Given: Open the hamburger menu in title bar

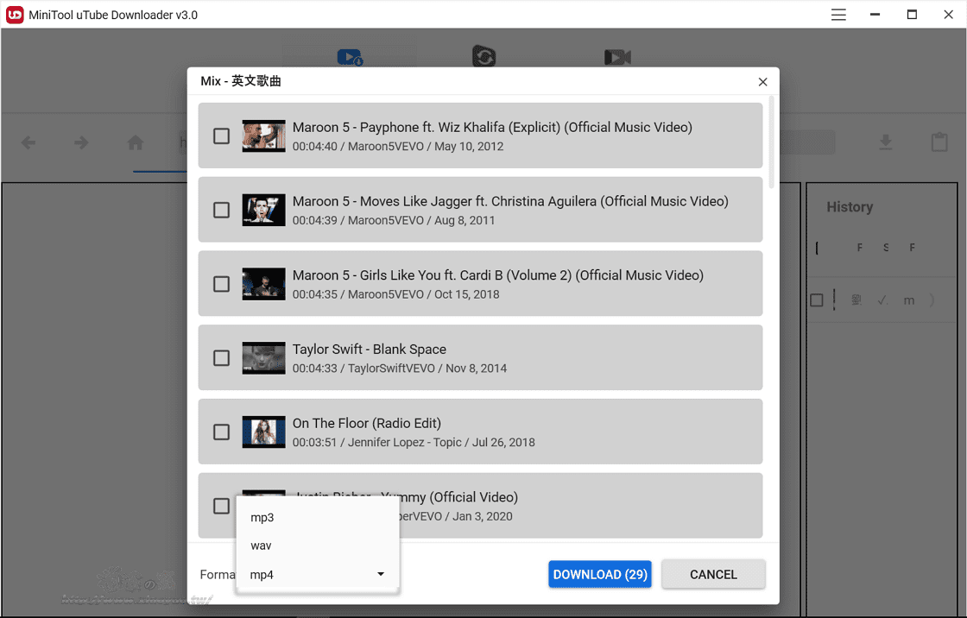Looking at the screenshot, I should pos(838,15).
